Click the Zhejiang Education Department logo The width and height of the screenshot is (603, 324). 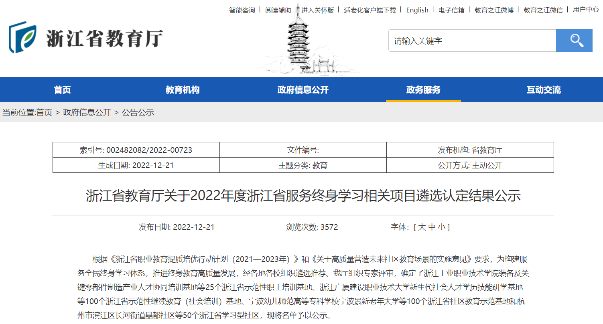86,38
